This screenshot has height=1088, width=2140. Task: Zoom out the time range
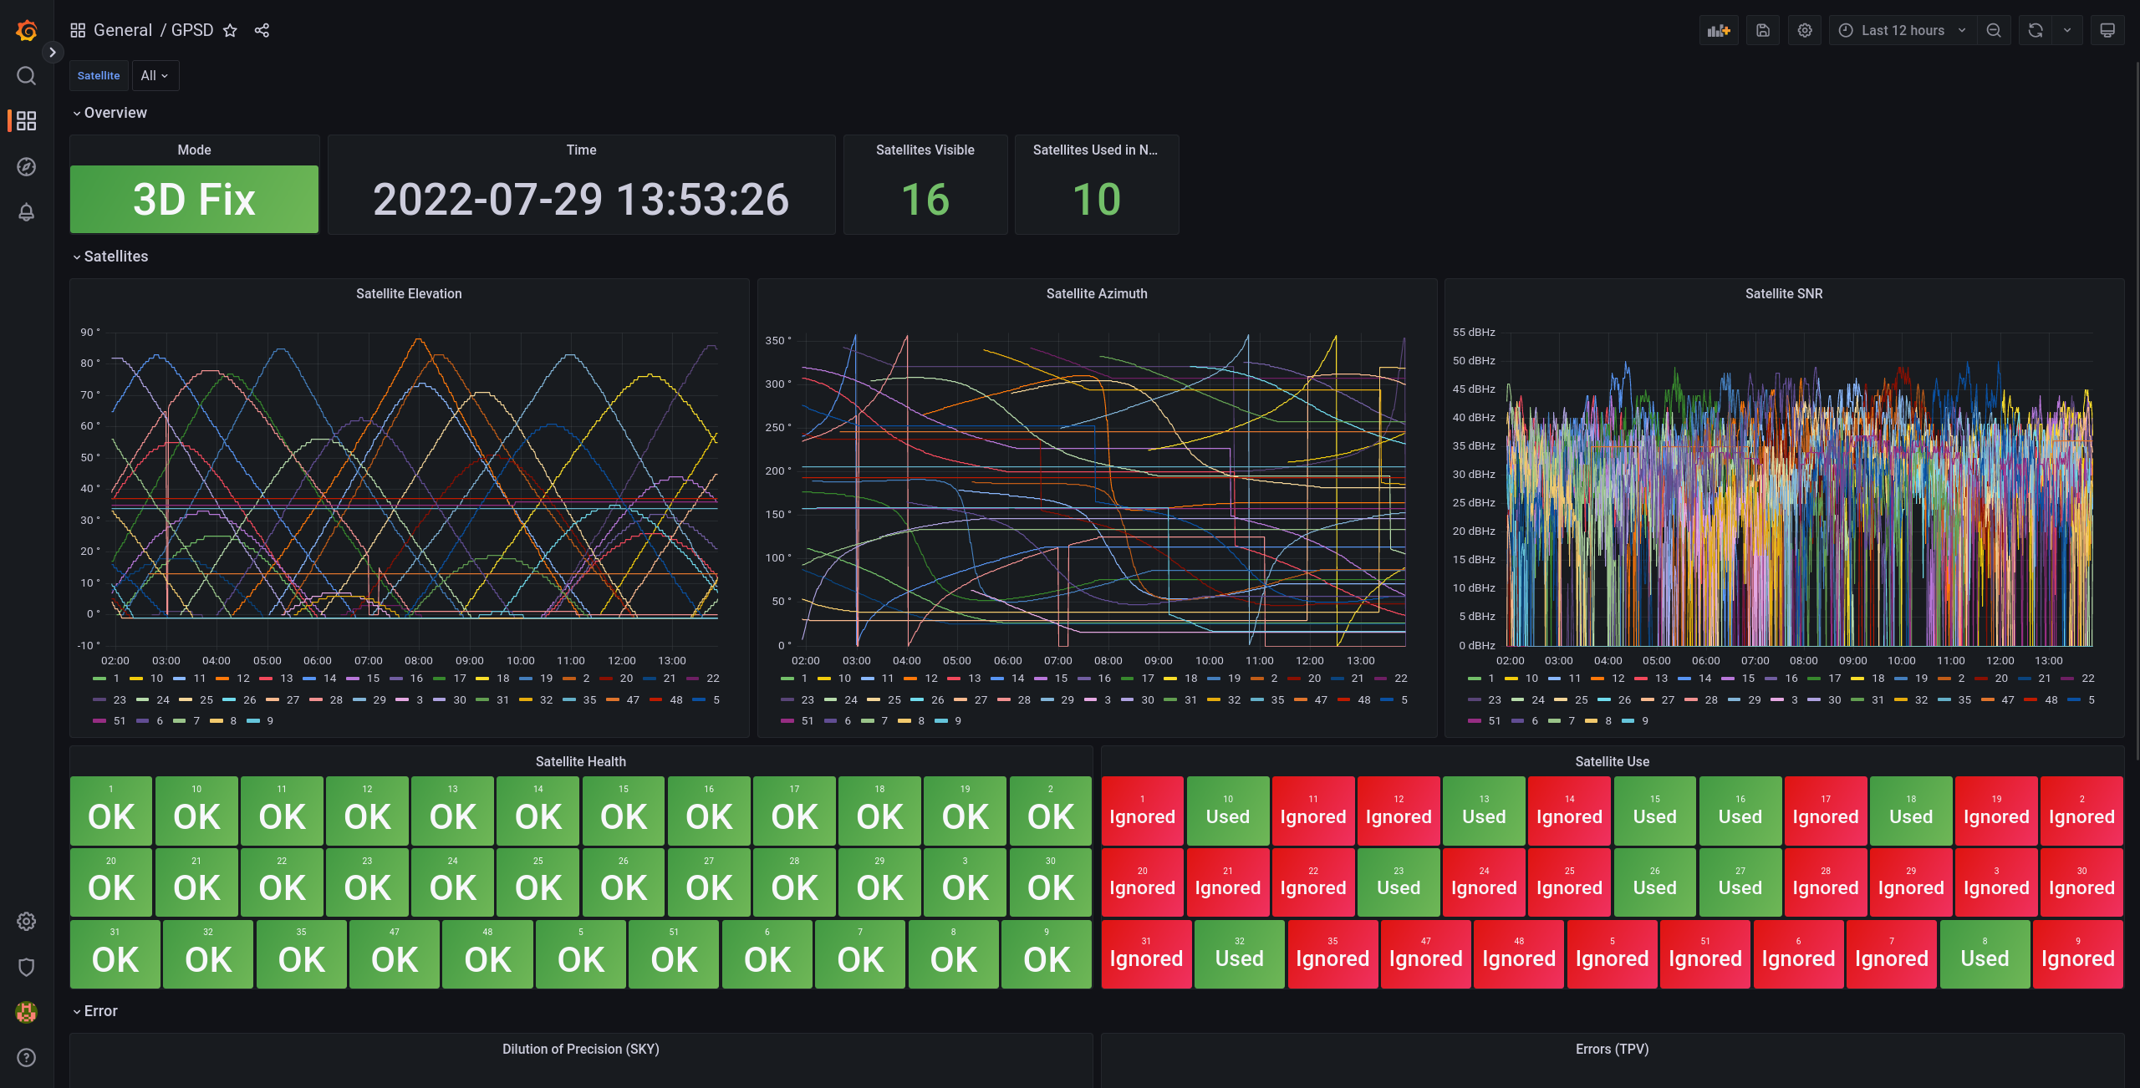point(1994,31)
